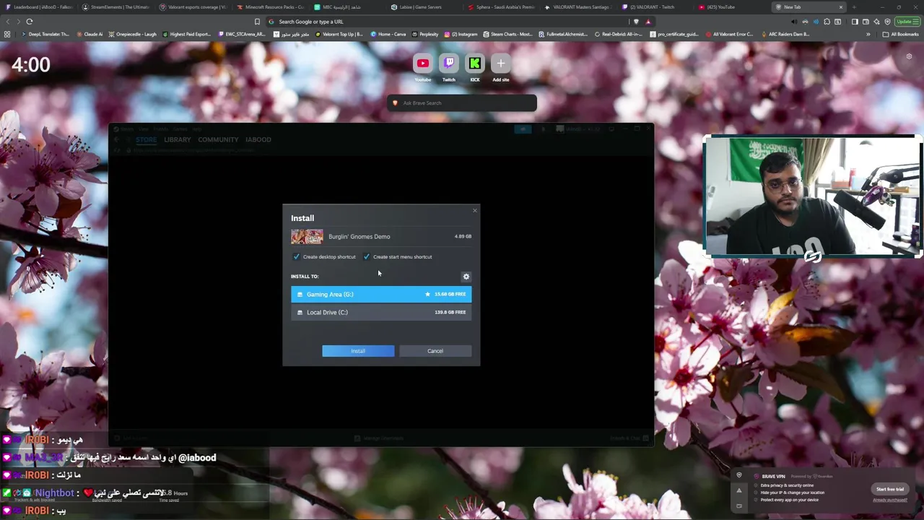Open a new browser tab with plus
The height and width of the screenshot is (520, 924).
tap(854, 7)
